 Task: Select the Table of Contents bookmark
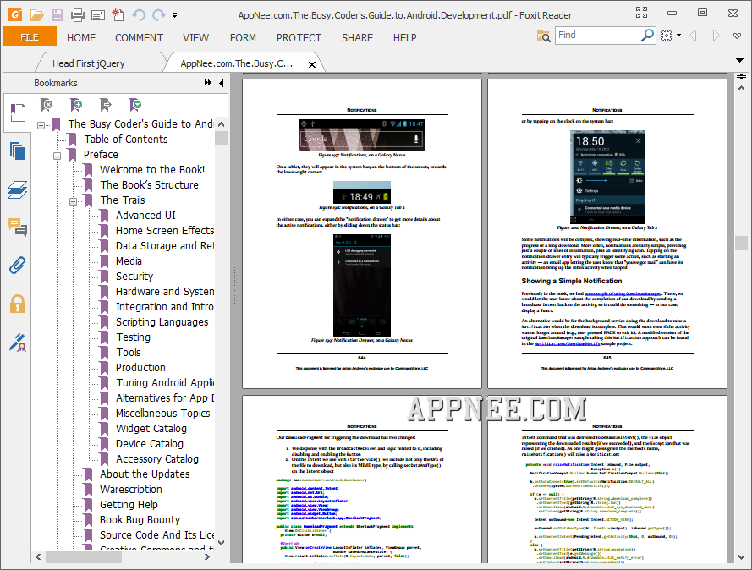click(x=126, y=139)
